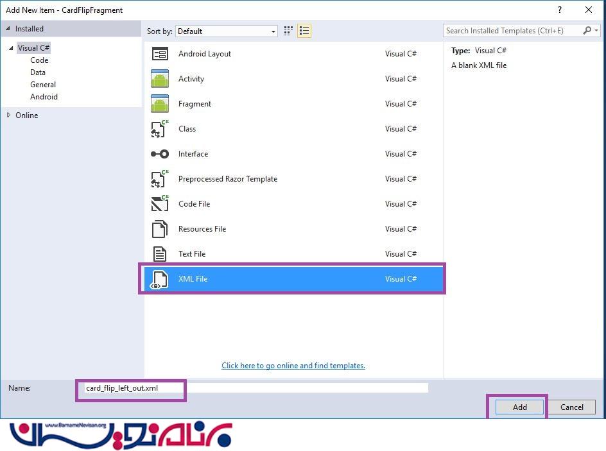Select the Android category in tree
Screen dimensions: 606x451
44,97
